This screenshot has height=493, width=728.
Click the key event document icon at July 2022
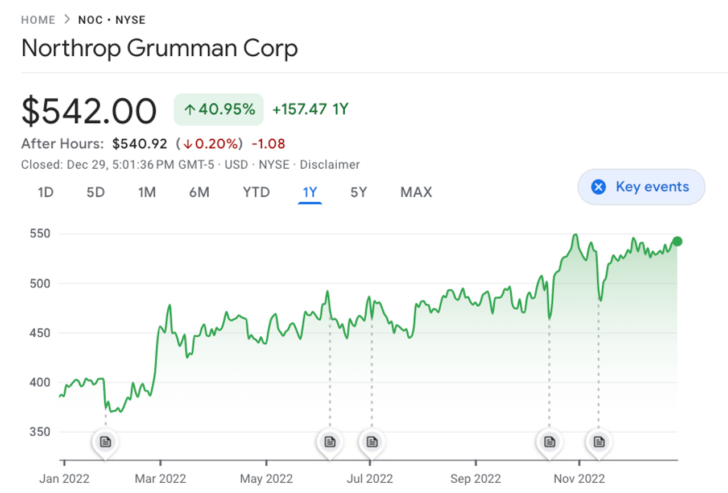click(372, 441)
